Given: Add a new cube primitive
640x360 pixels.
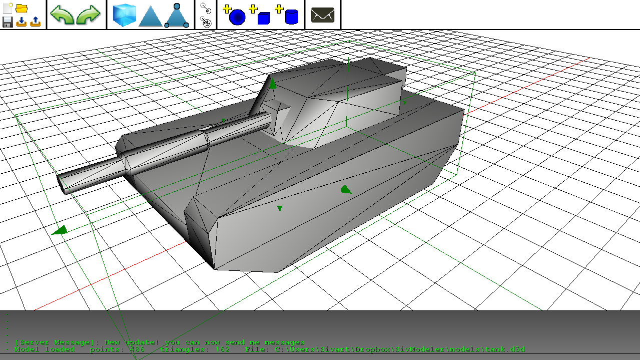Looking at the screenshot, I should (260, 15).
